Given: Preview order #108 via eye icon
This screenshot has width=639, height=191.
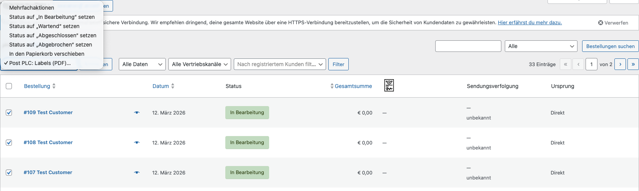Looking at the screenshot, I should 136,143.
